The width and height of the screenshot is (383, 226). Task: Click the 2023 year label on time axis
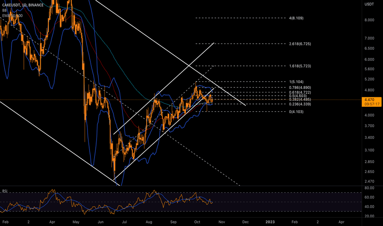[x=270, y=222]
